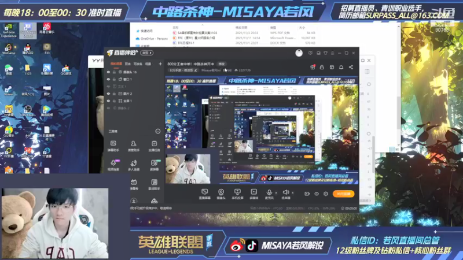Viewport: 463px width, 260px height.
Task: Toggle visibility of 文本 1 source
Action: point(108,86)
